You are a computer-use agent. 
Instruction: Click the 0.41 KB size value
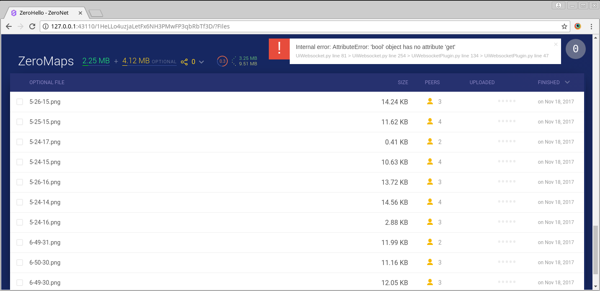point(397,142)
